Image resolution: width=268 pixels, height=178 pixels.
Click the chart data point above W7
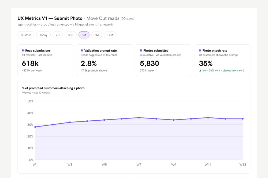[139, 118]
